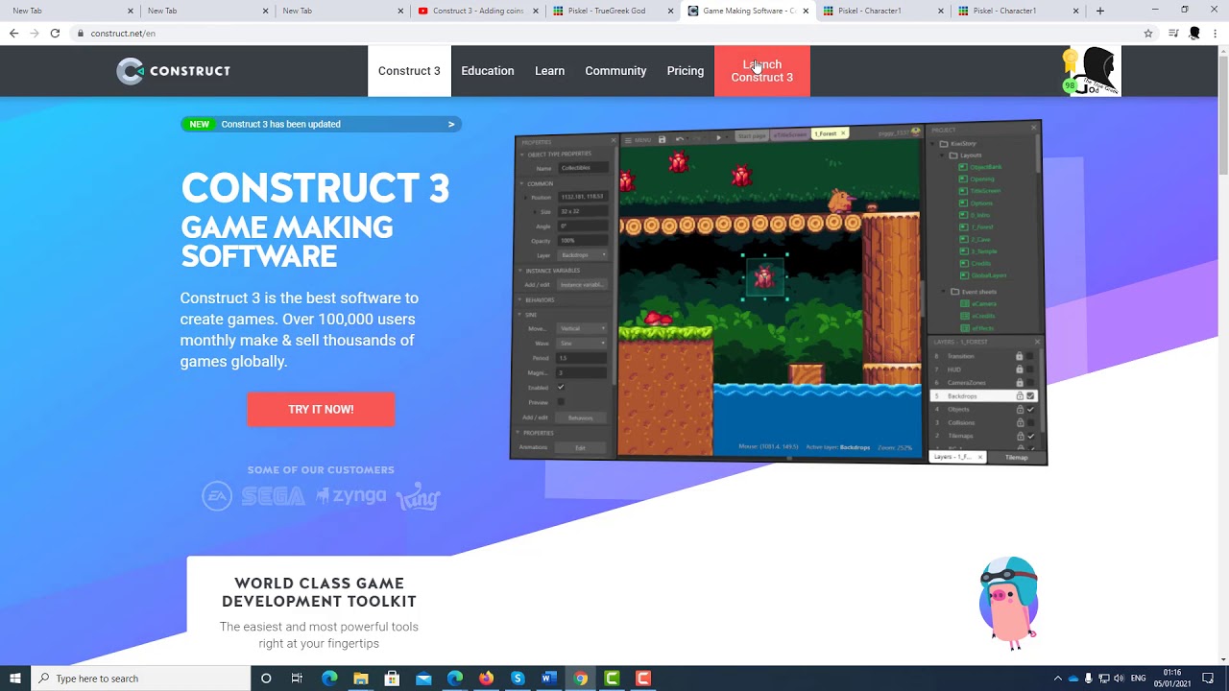Open the Mail app from the taskbar
The width and height of the screenshot is (1229, 691).
point(423,679)
